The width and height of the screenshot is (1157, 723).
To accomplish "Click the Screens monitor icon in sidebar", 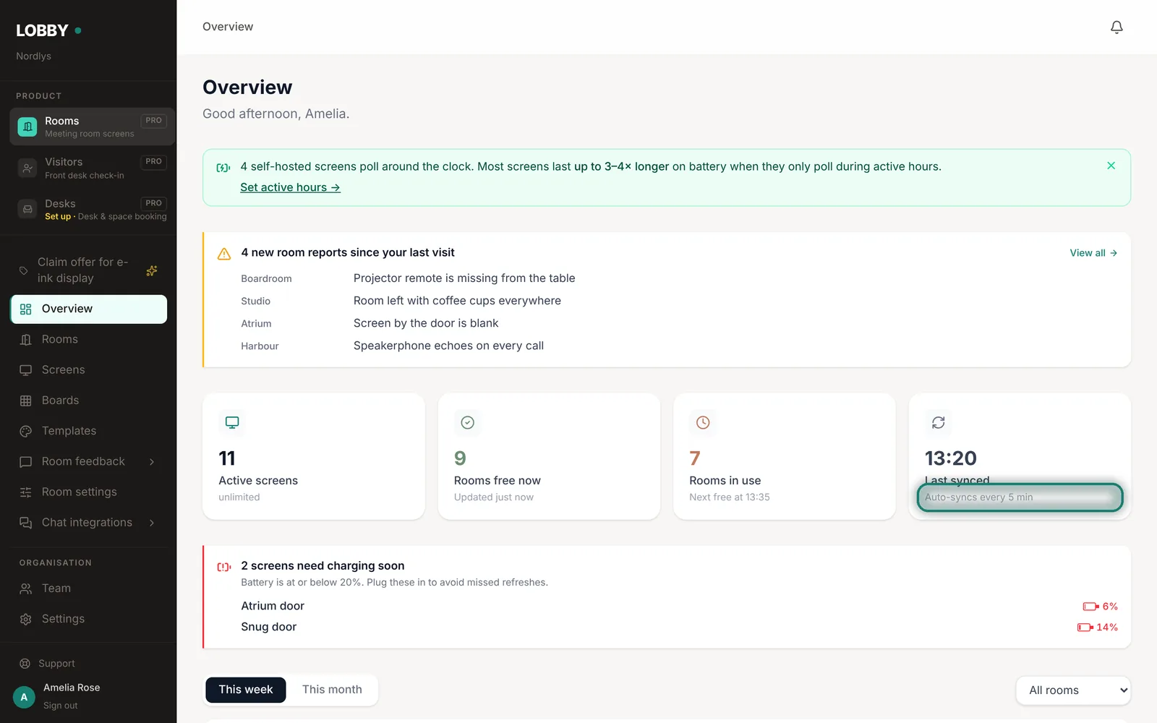I will point(26,370).
